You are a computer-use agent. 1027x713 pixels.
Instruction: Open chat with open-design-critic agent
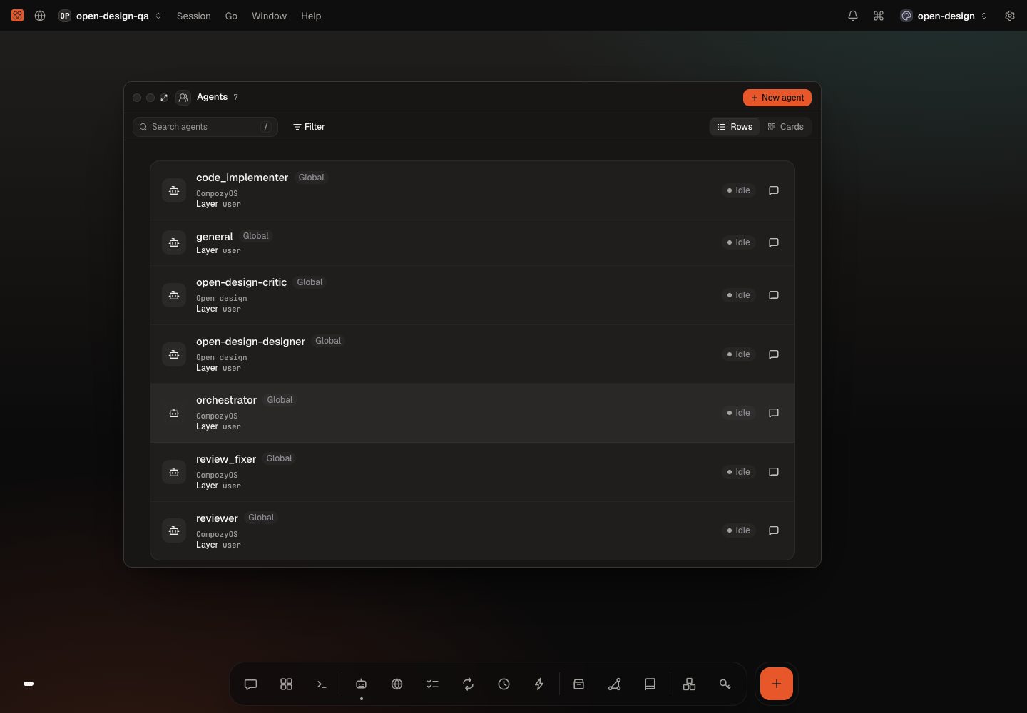(774, 295)
